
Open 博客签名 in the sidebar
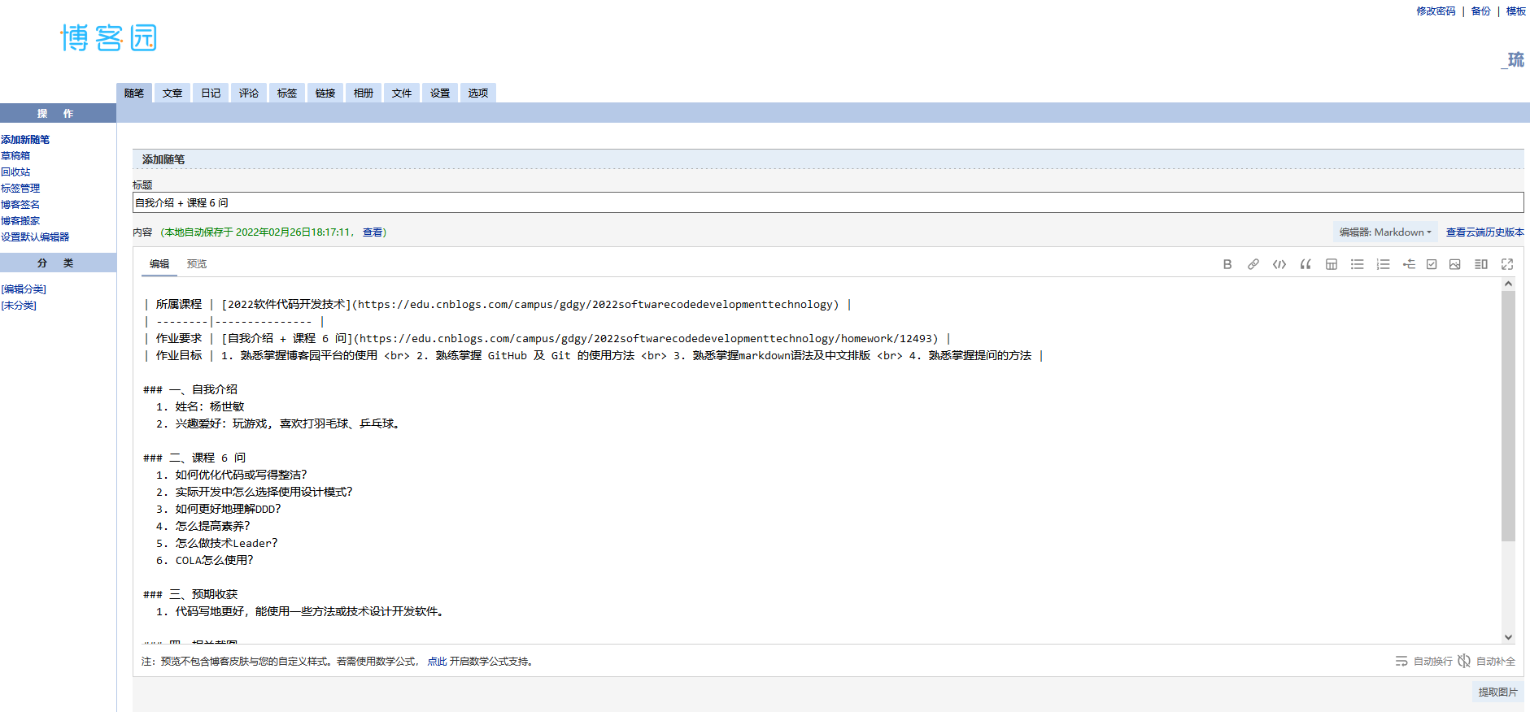coord(20,205)
